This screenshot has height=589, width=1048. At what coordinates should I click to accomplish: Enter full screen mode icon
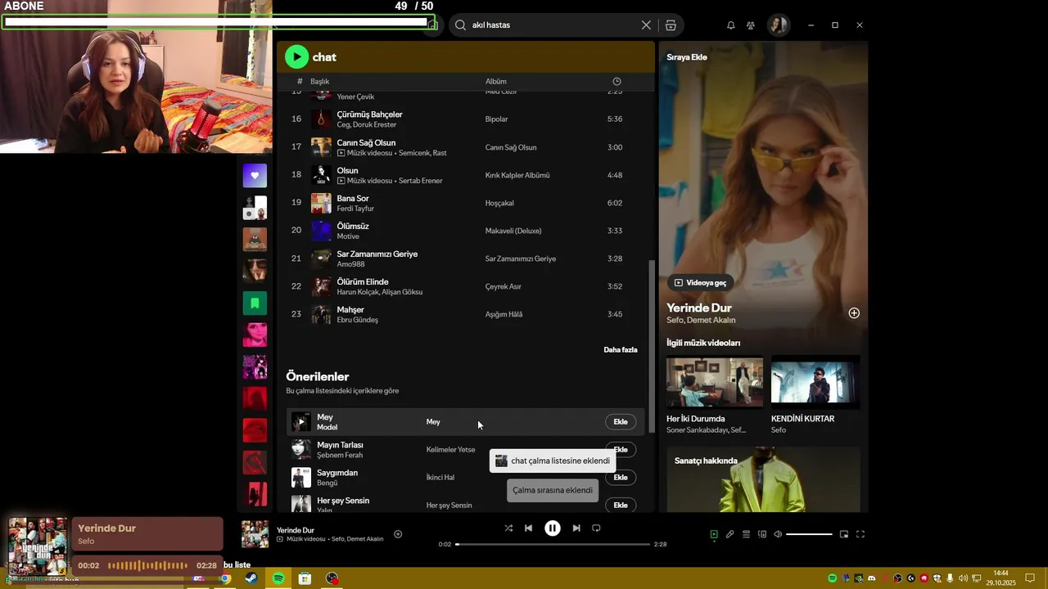tap(861, 534)
